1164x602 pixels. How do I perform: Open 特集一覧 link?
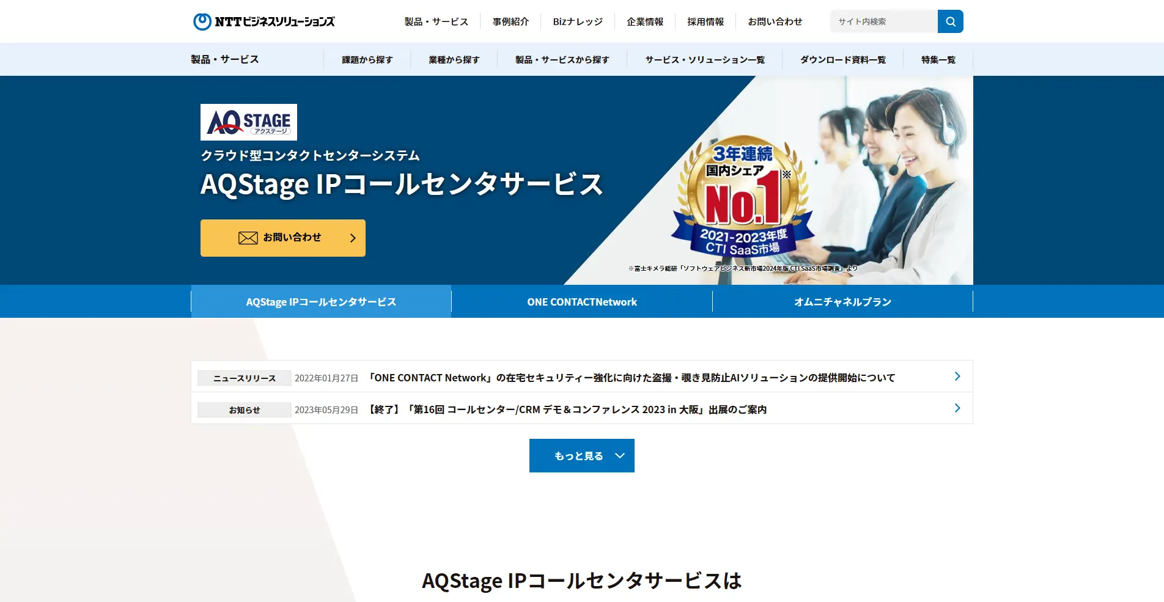pos(938,59)
